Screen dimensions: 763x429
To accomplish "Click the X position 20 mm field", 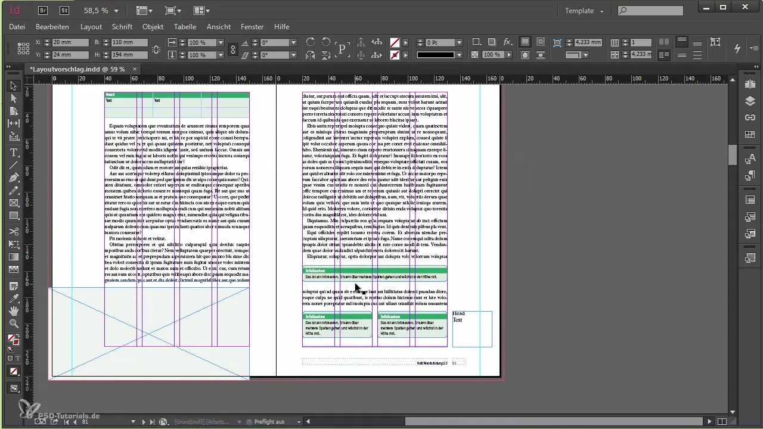I will tap(70, 43).
